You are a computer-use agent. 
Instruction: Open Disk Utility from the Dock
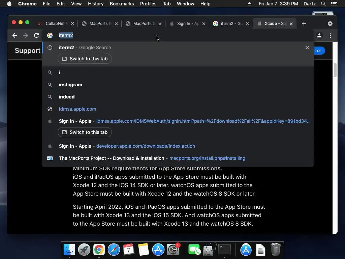coord(209,249)
